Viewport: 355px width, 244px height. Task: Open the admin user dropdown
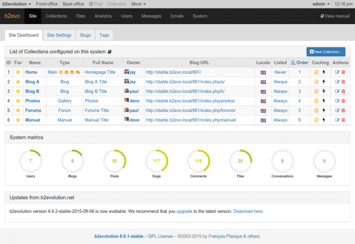click(x=321, y=4)
